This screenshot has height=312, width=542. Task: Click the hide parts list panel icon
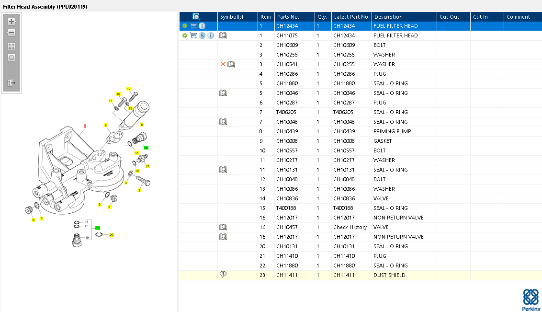(11, 82)
